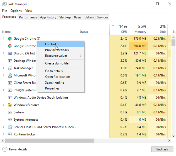
Task: Click the first Google Chrome (7) icon
Action: (10, 39)
